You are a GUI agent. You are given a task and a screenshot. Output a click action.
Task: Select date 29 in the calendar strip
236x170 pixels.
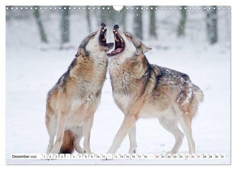tap(210, 157)
